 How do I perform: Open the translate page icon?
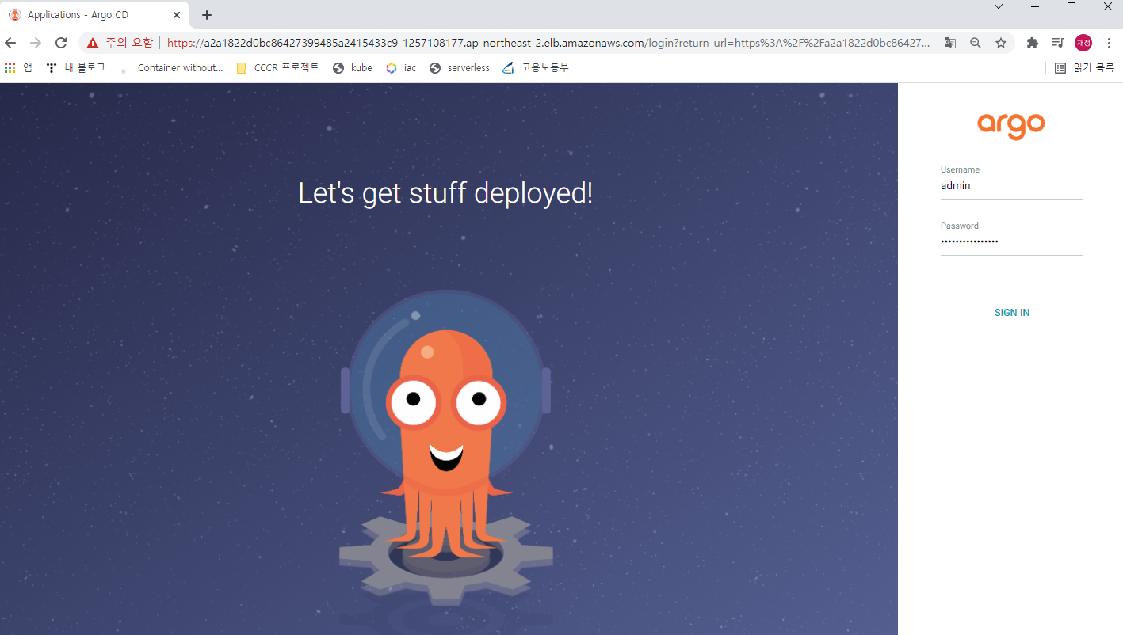point(949,43)
